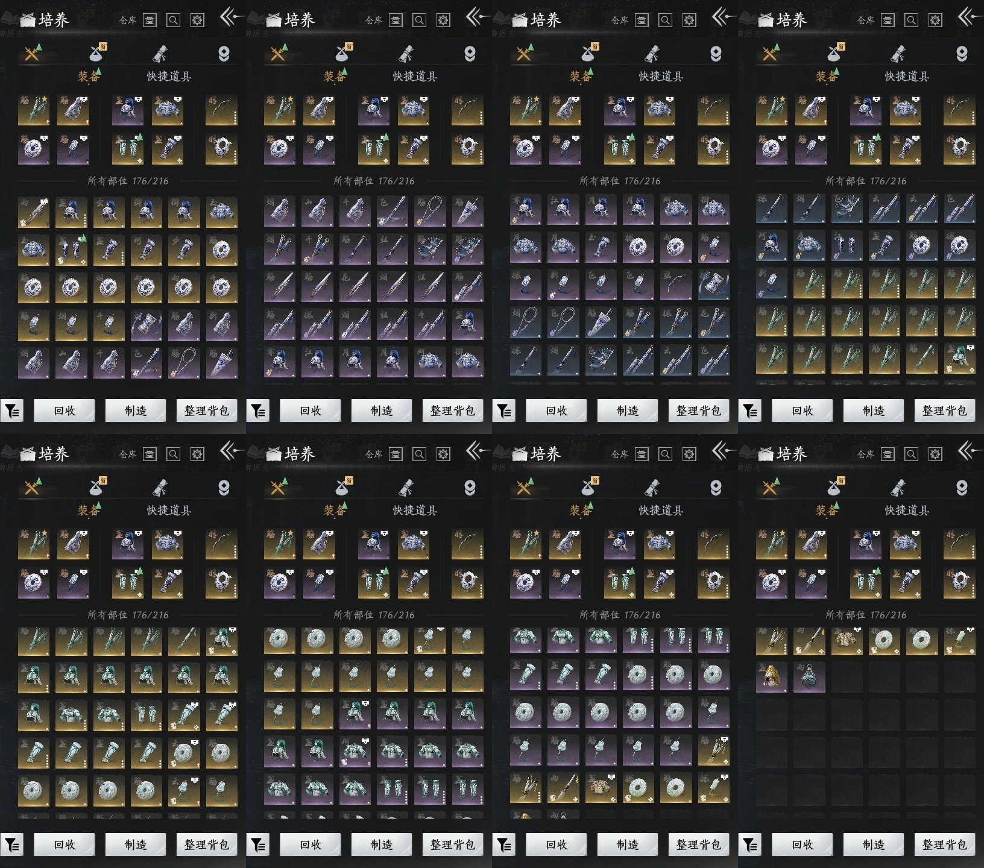
Task: Switch to 快捷道具 tab in bottom-right panel
Action: click(x=907, y=511)
